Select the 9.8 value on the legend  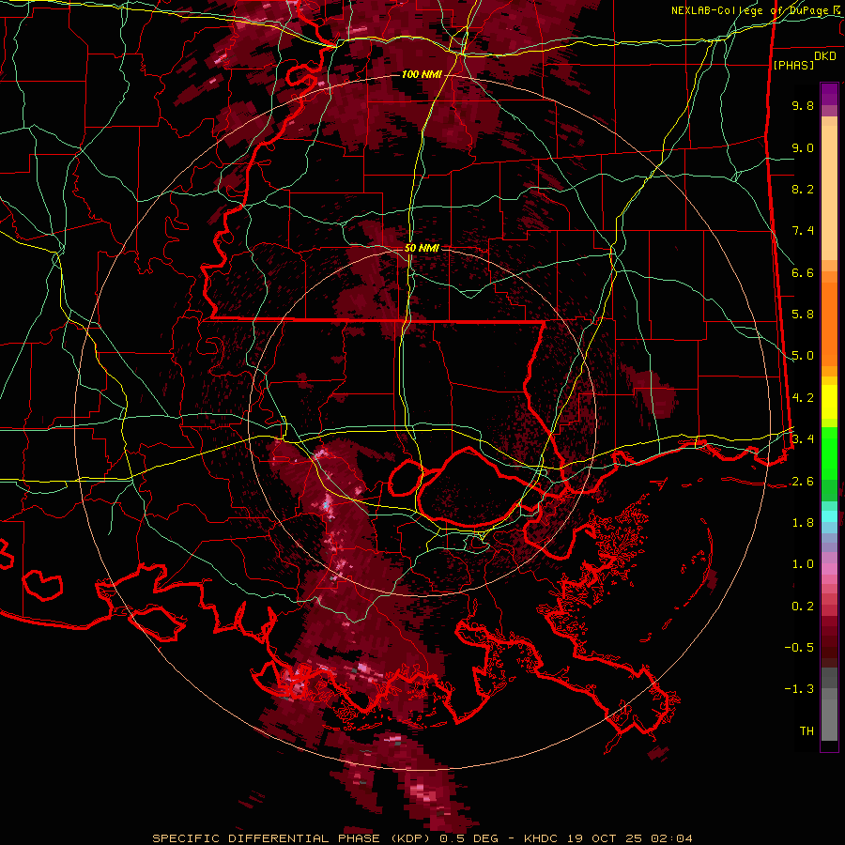point(803,105)
